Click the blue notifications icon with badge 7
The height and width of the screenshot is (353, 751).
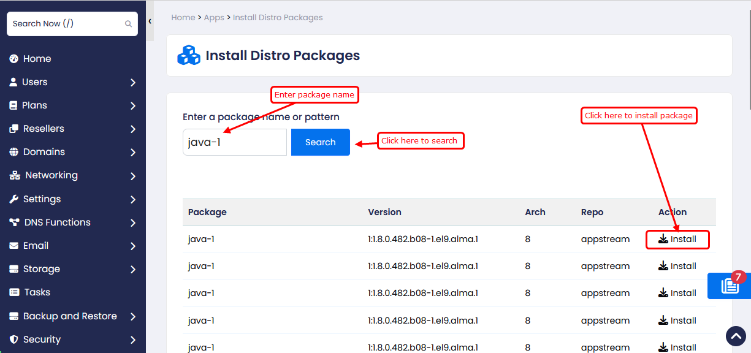point(730,286)
